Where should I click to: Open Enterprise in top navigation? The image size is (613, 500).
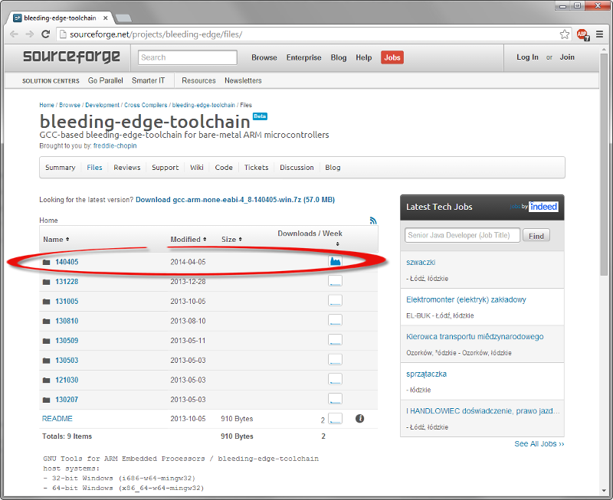coord(303,57)
